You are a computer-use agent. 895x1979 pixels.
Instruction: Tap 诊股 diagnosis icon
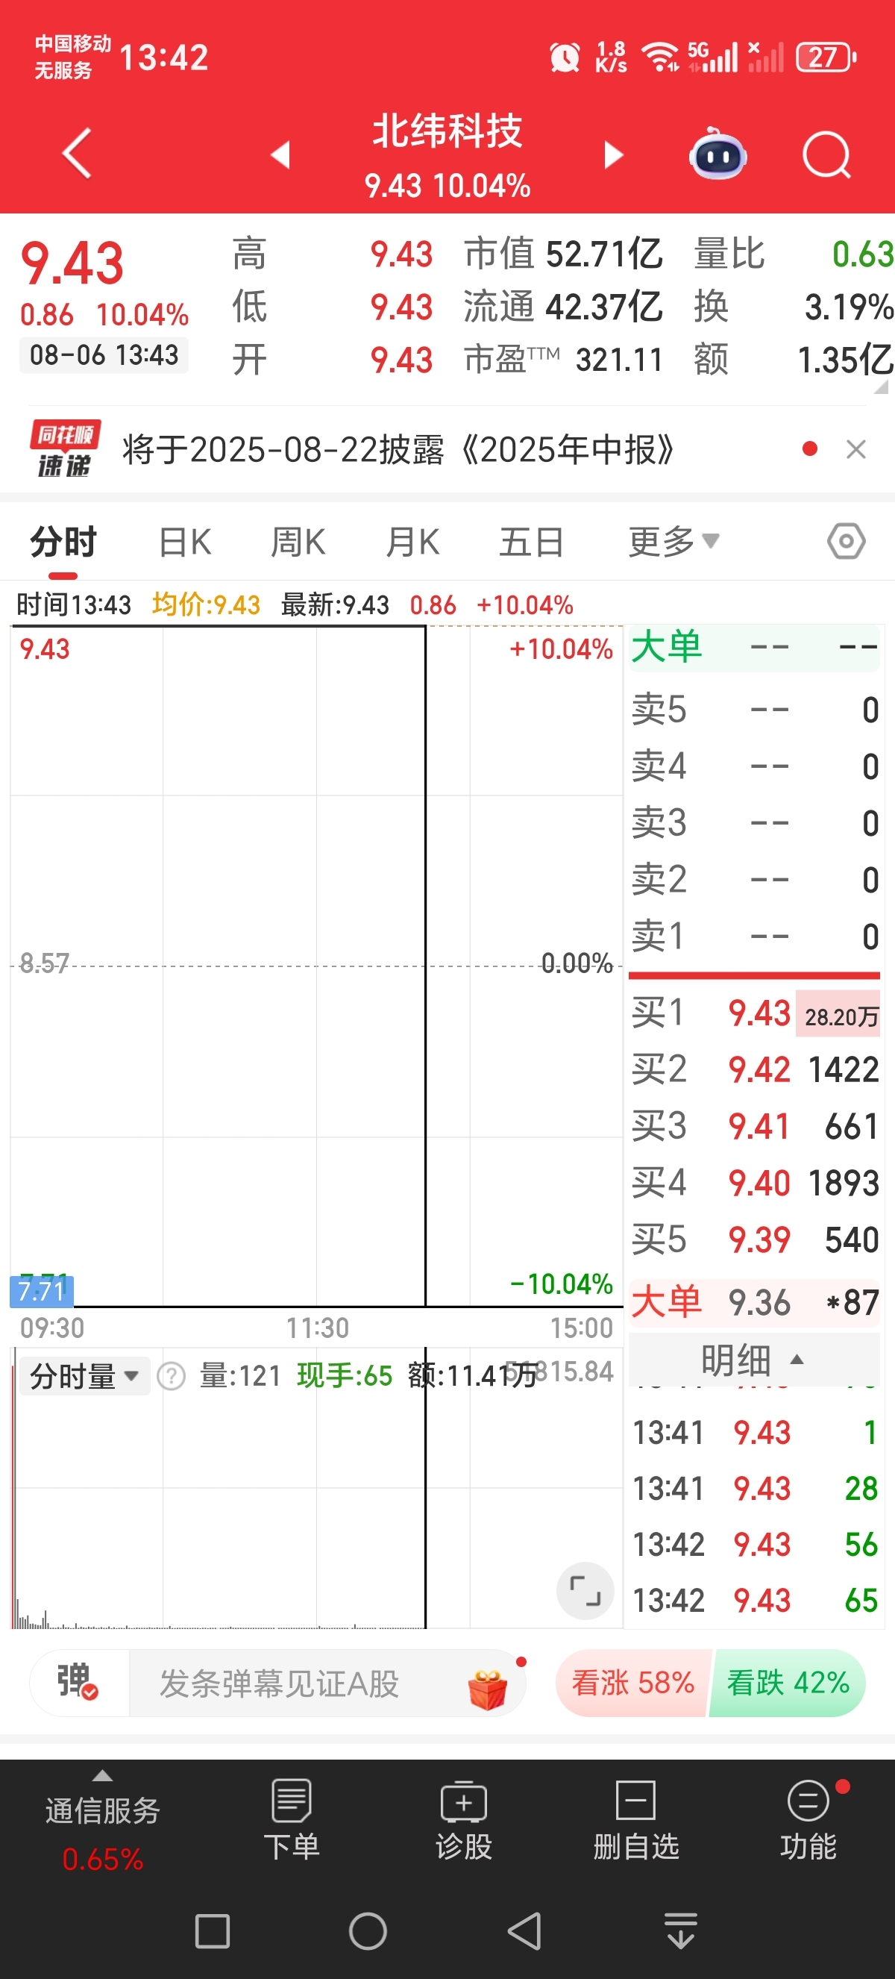click(x=464, y=1820)
